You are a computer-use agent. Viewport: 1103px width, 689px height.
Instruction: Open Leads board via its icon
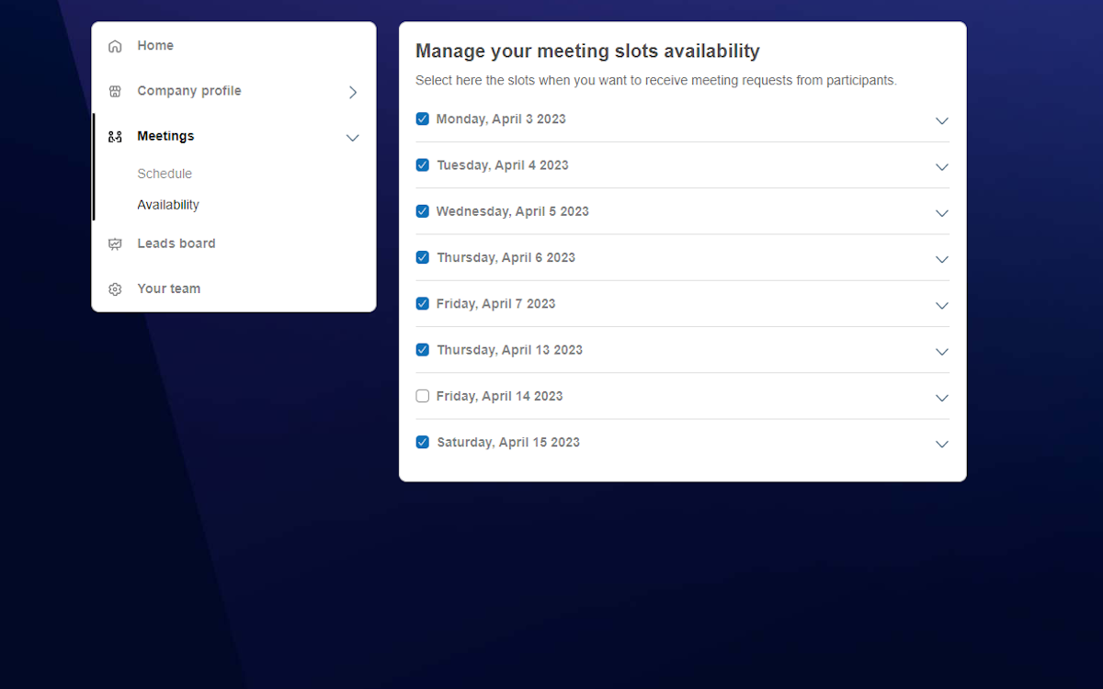[x=114, y=243]
